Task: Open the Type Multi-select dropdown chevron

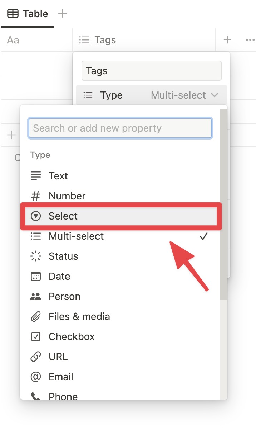Action: (x=215, y=95)
